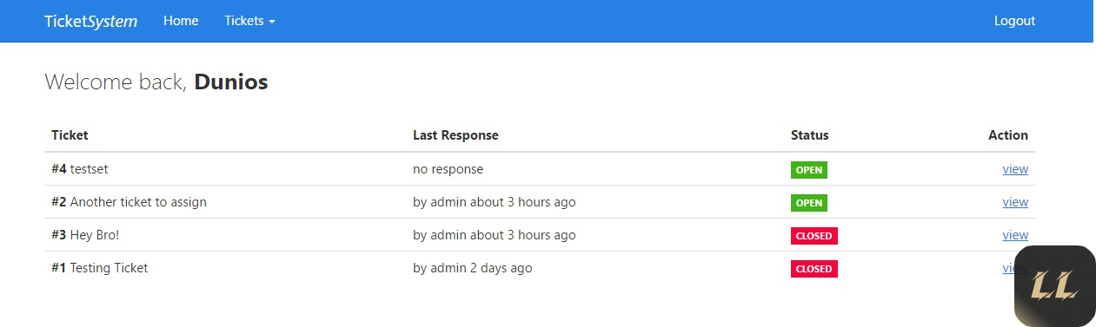Select the Status column header

(x=810, y=135)
